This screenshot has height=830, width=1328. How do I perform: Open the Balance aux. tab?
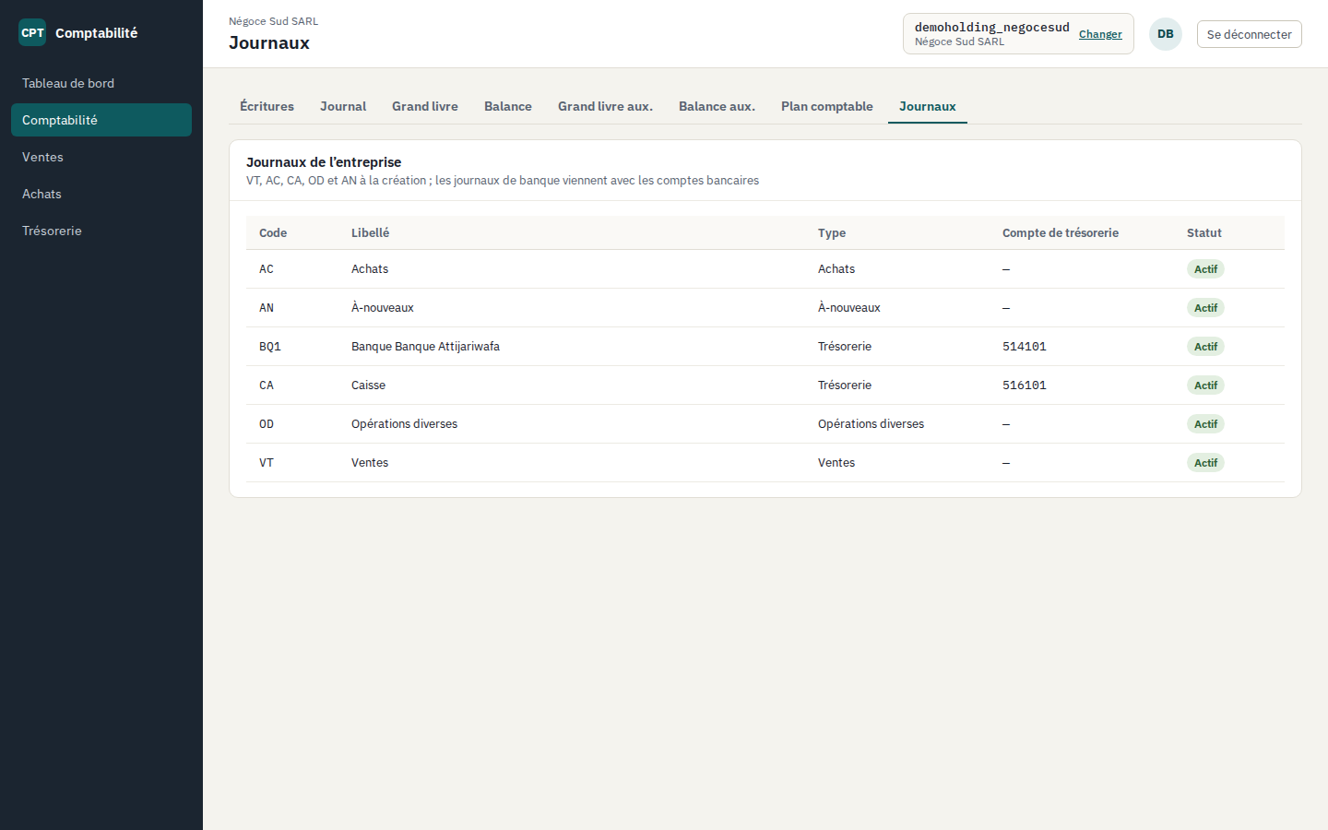tap(717, 106)
